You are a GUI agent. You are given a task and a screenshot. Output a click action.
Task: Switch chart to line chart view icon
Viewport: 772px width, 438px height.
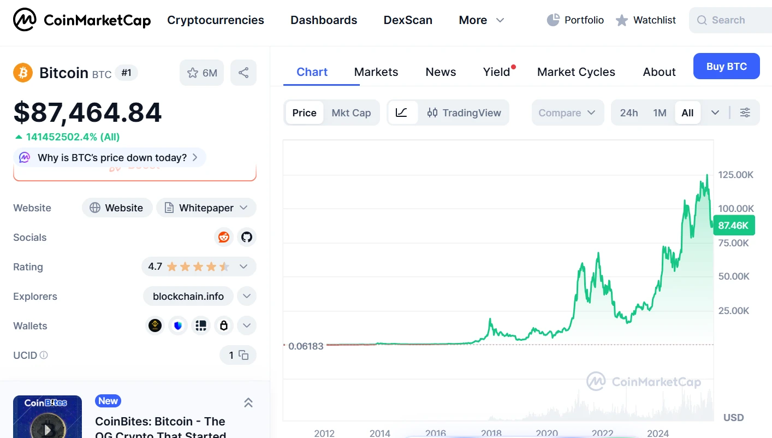coord(402,113)
